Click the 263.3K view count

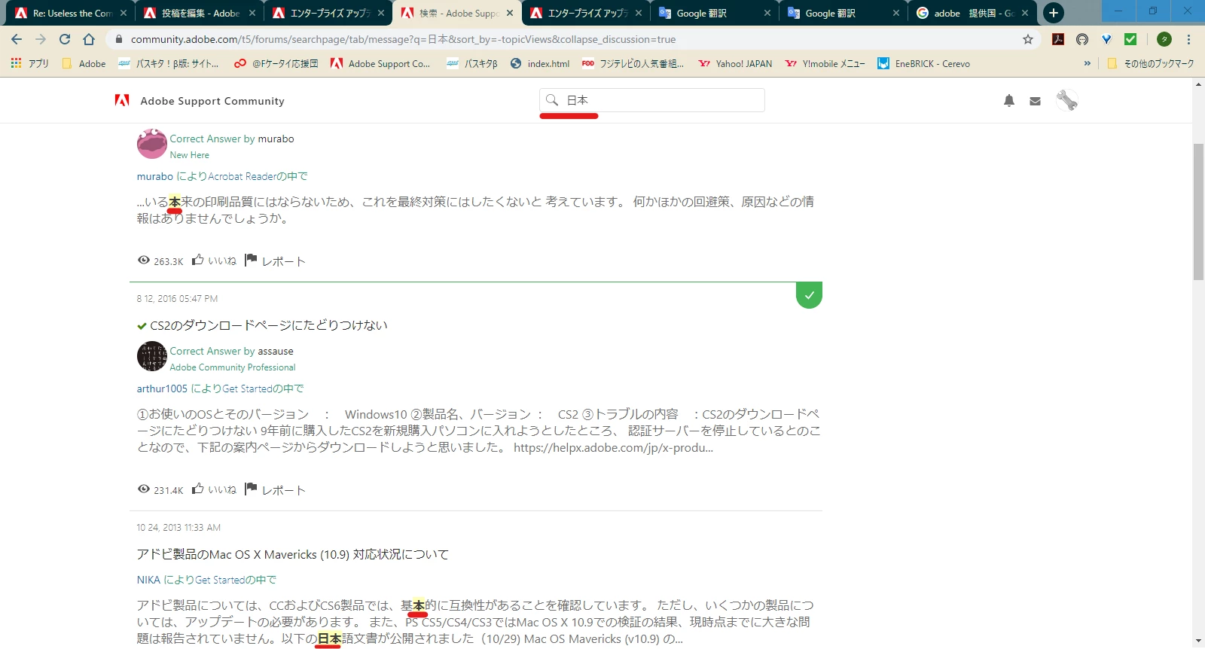(160, 261)
